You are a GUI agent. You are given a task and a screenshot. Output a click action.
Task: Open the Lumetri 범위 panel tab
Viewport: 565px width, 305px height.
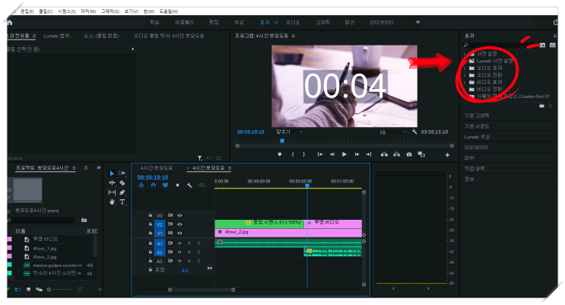point(56,36)
